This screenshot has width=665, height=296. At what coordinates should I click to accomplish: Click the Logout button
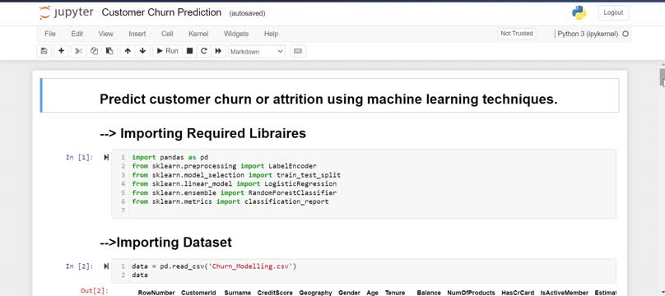coord(613,12)
